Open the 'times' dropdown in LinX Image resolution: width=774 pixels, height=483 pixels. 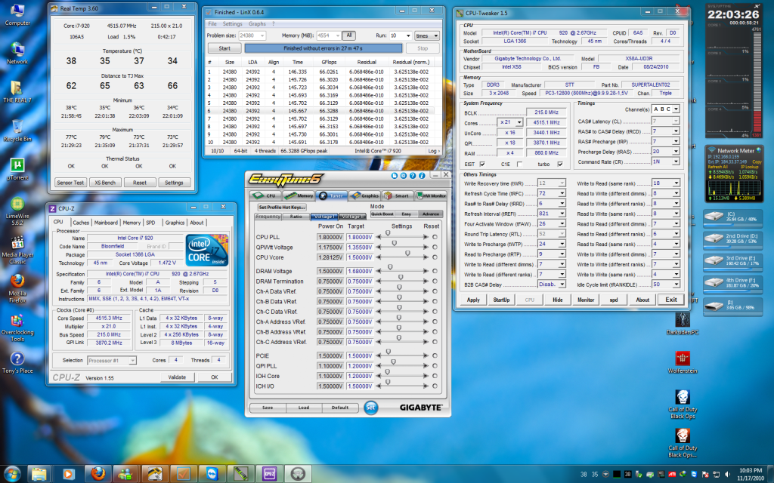(426, 35)
